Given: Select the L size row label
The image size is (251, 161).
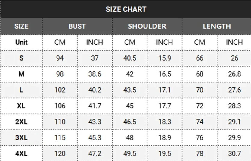Looking at the screenshot, I should tap(21, 90).
